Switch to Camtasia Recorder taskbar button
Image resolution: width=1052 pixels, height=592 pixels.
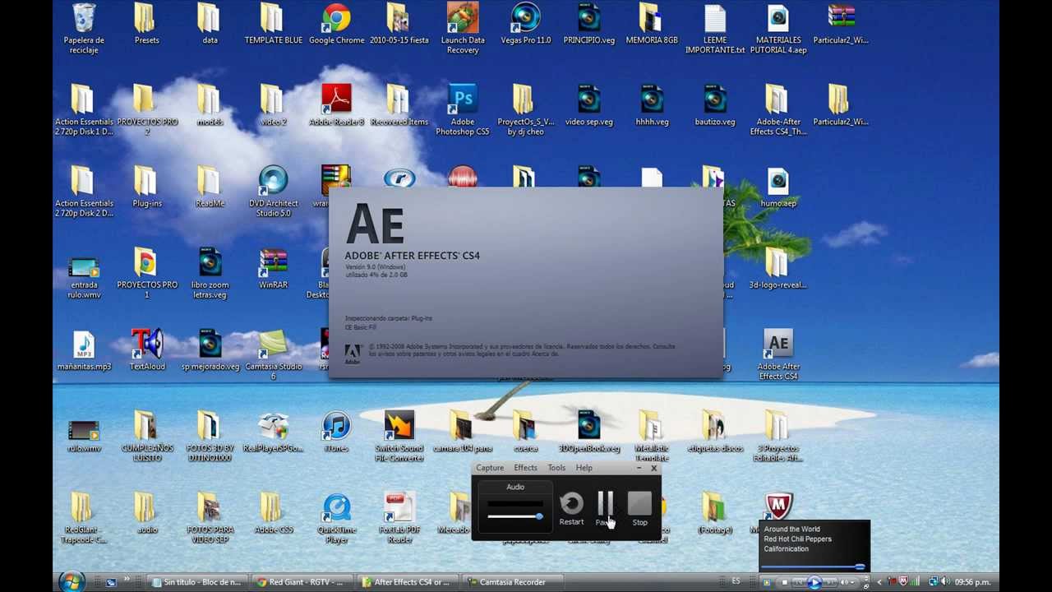512,582
